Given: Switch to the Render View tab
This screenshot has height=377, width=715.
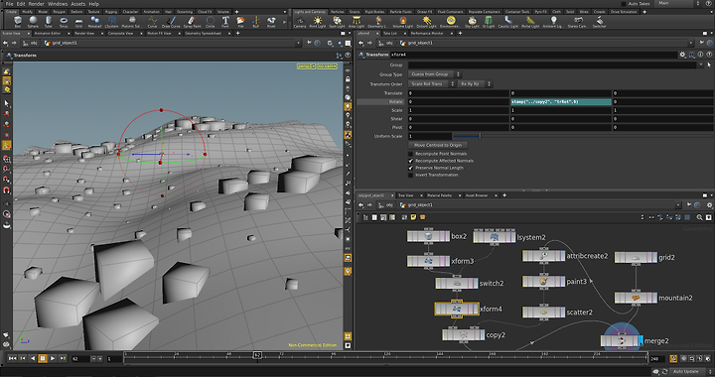Looking at the screenshot, I should point(84,34).
